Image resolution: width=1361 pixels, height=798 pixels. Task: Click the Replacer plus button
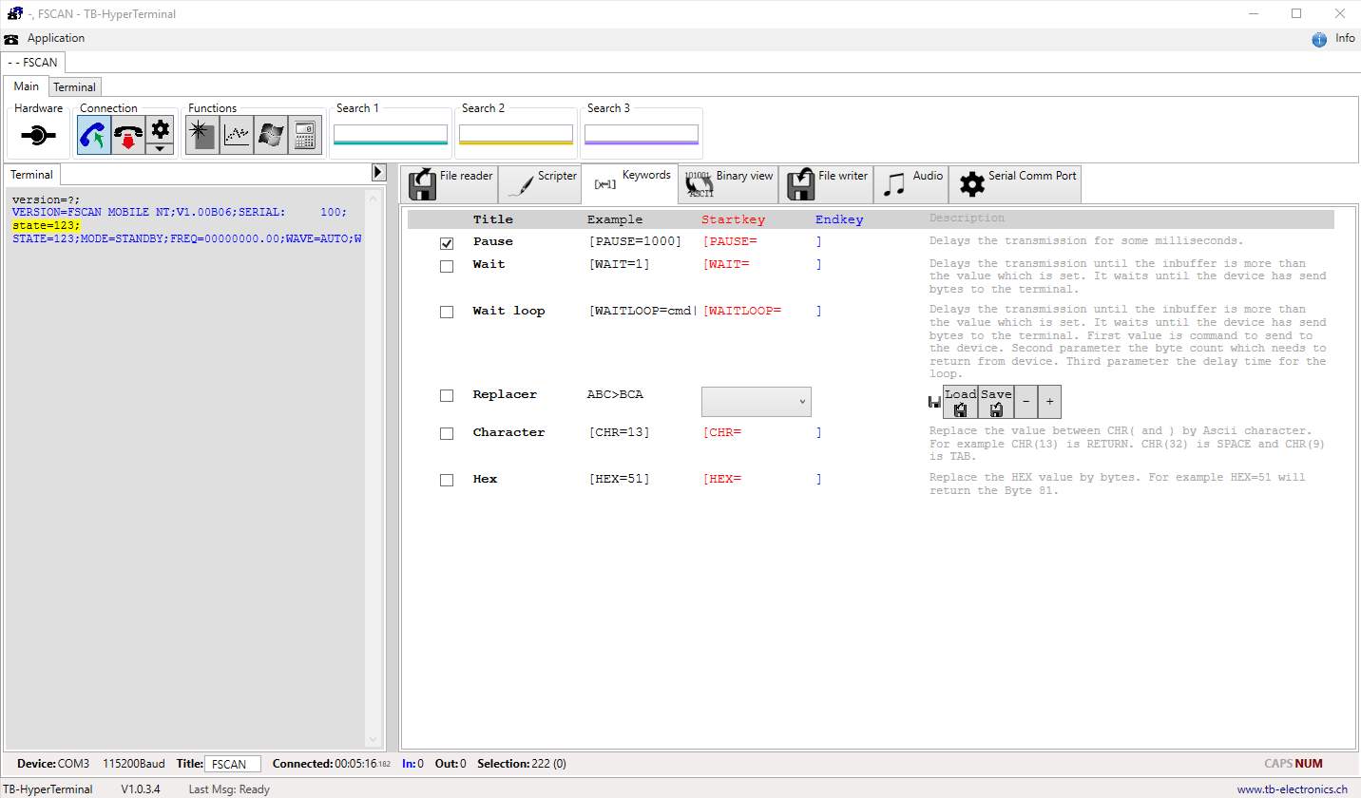point(1049,402)
